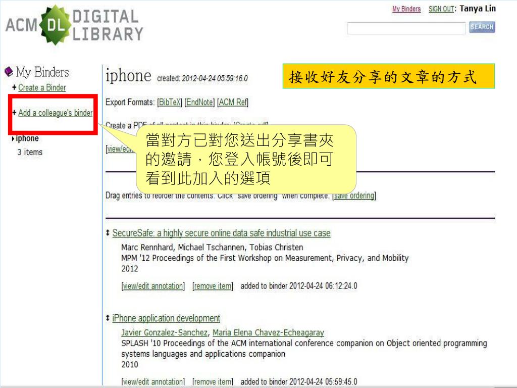Click the Tanya Lin user name
This screenshot has height=388, width=517.
pos(478,9)
